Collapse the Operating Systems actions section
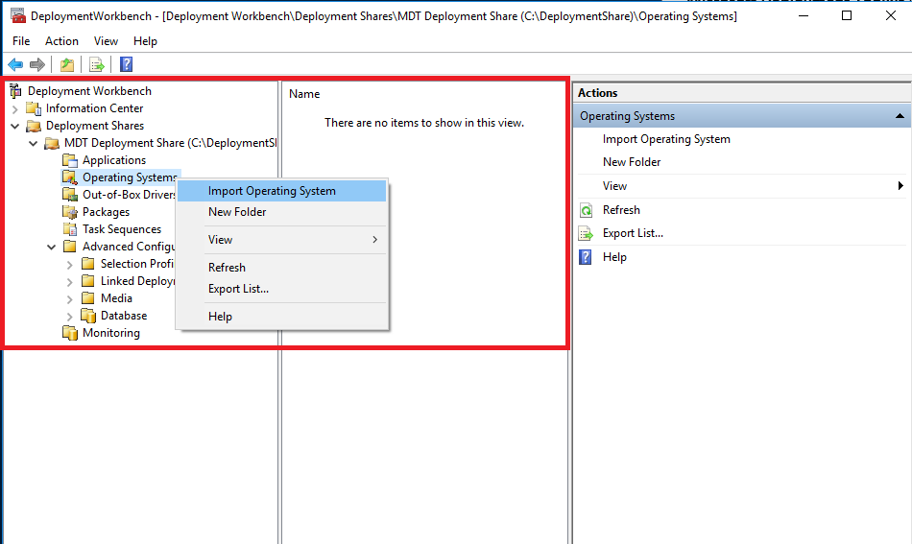912x544 pixels. (900, 116)
